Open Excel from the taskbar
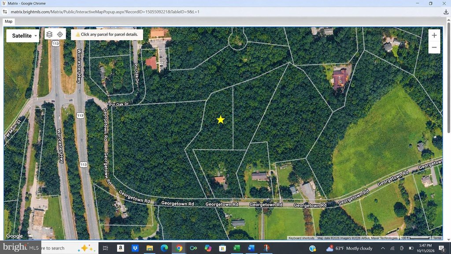 tap(237, 248)
